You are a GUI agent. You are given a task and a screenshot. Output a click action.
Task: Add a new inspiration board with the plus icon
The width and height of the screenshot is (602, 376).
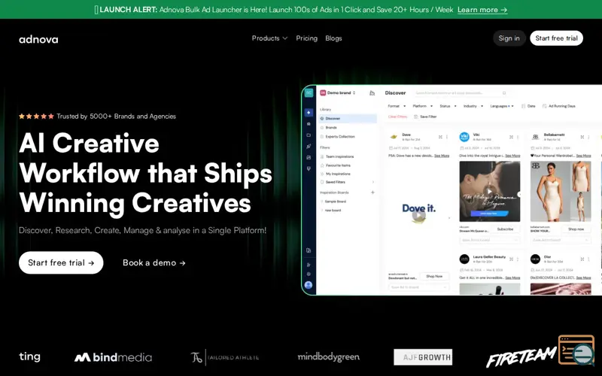372,193
